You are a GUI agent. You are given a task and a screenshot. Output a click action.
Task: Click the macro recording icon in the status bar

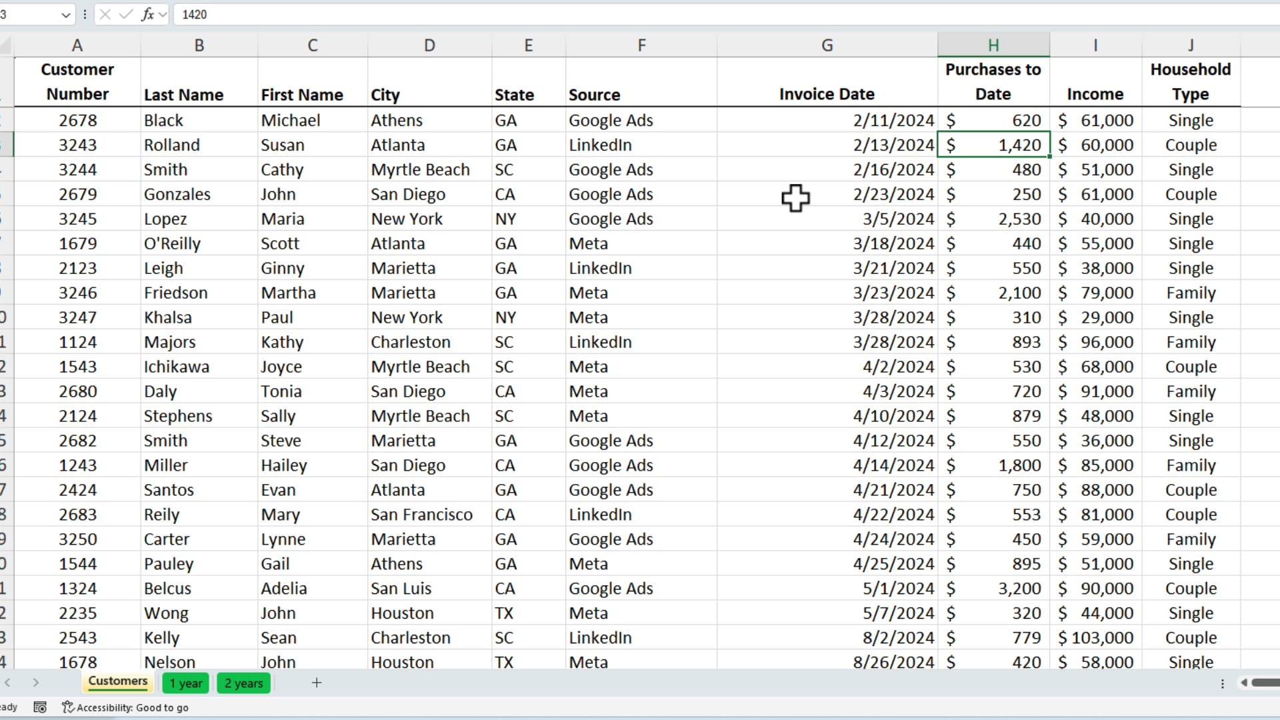tap(40, 707)
